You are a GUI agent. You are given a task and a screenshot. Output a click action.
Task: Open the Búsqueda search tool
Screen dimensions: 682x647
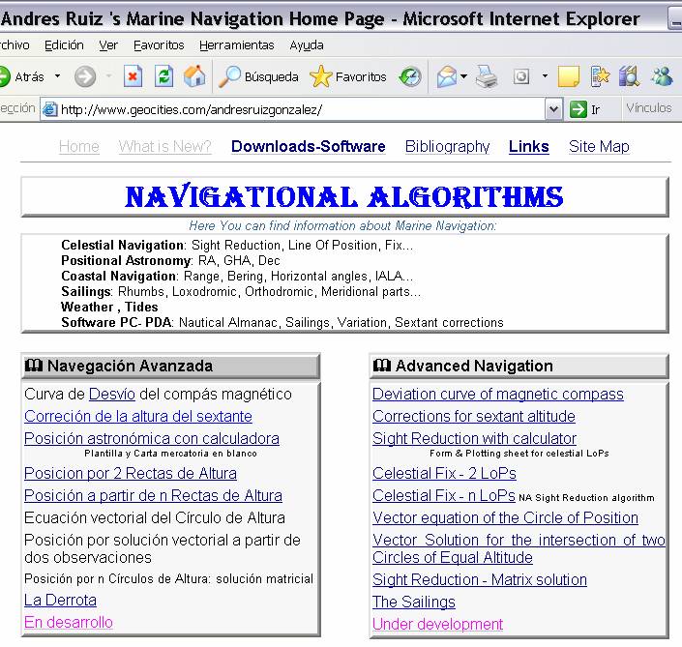pos(259,76)
